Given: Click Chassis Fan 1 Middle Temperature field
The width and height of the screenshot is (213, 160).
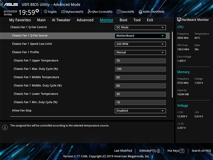Looking at the screenshot, I should [x=140, y=77].
